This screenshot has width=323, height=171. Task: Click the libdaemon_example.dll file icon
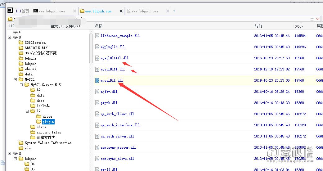point(97,36)
